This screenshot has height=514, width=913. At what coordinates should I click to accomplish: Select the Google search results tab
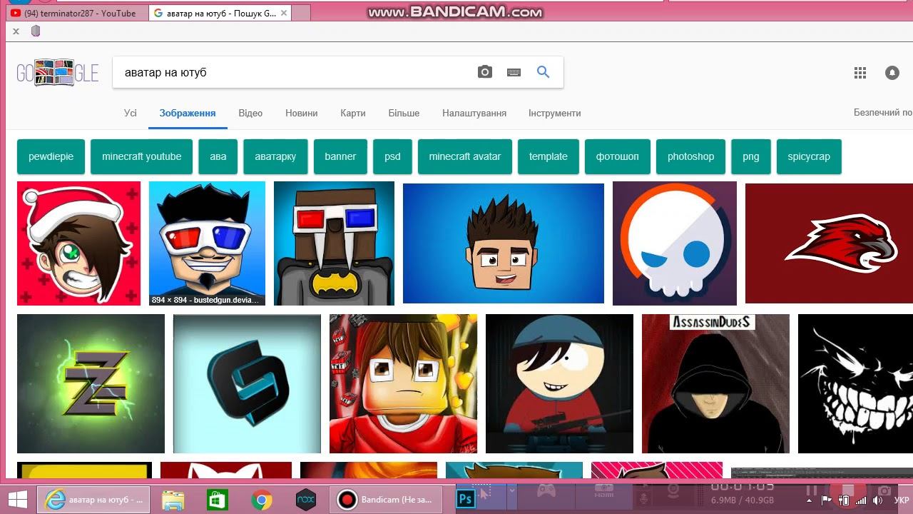pyautogui.click(x=220, y=13)
